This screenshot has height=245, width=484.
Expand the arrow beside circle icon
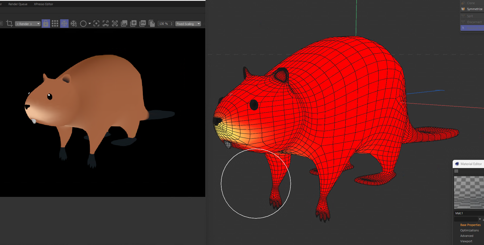(90, 24)
